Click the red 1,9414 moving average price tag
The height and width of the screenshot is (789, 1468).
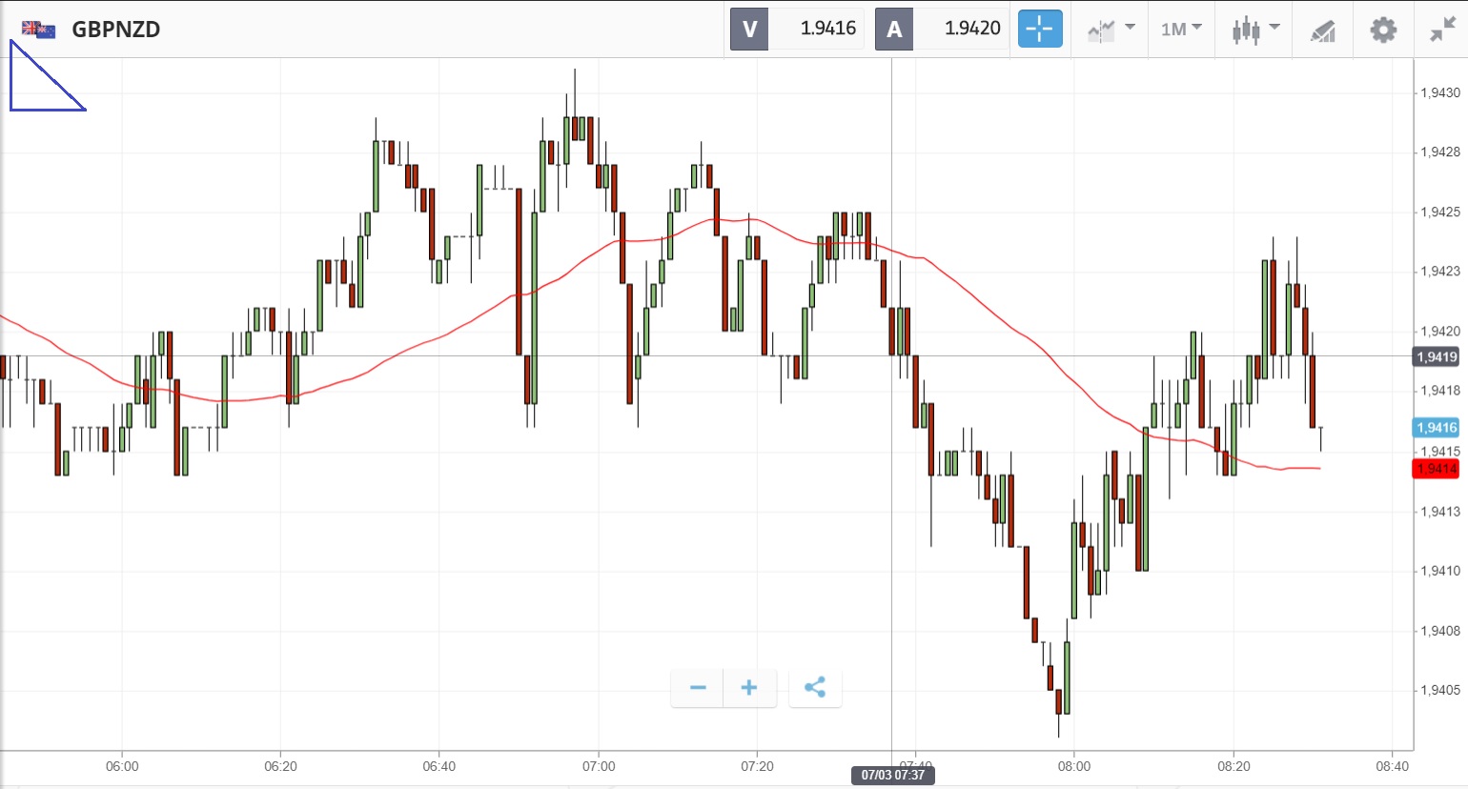(x=1437, y=469)
